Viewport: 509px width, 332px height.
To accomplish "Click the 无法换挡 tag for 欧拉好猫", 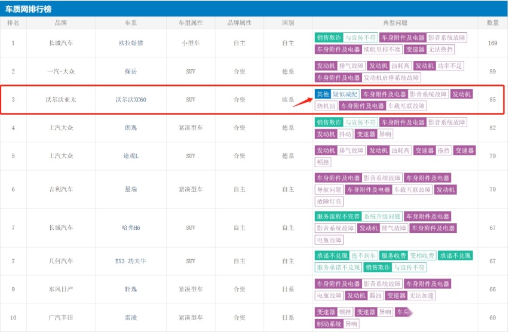I will pos(440,50).
